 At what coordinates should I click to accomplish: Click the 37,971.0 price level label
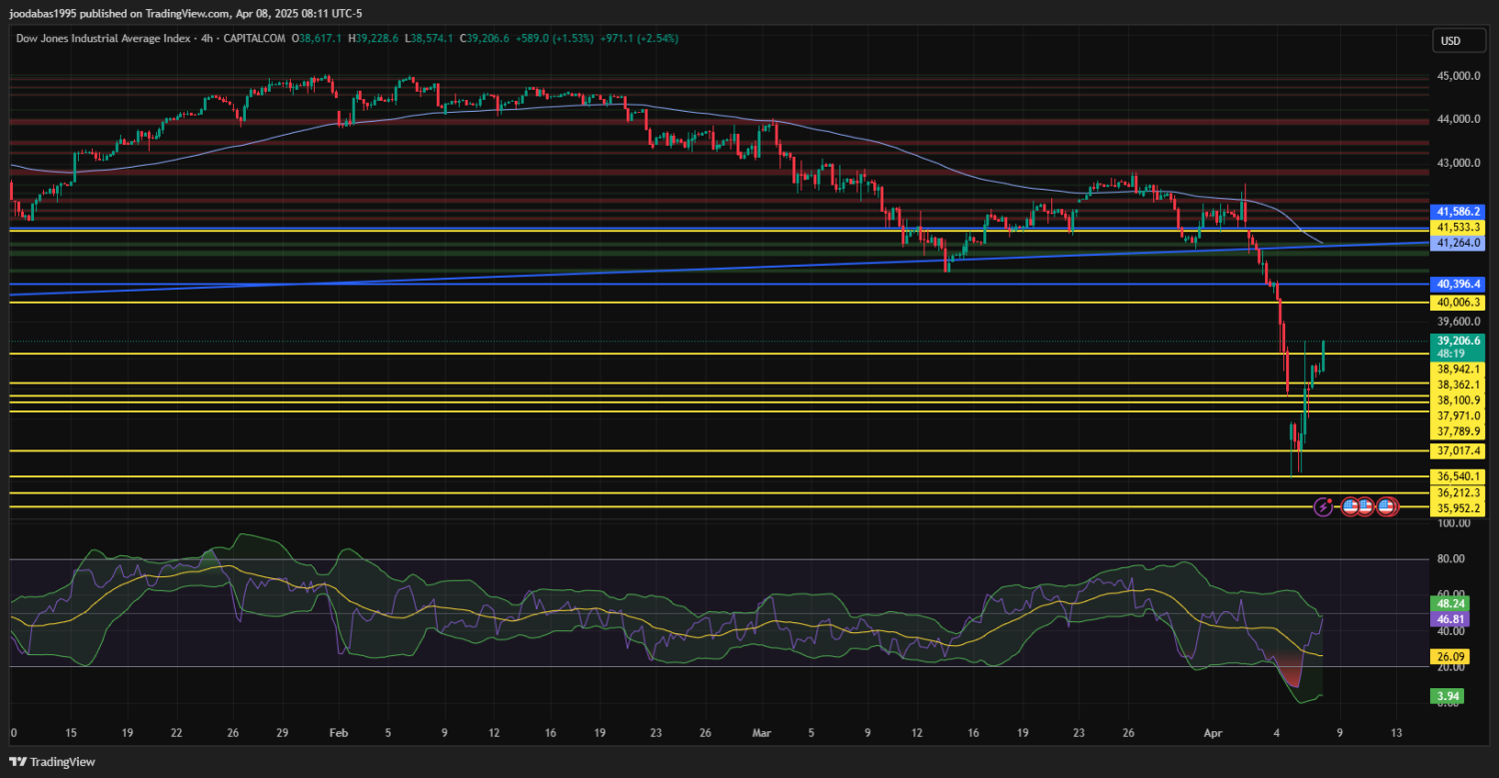pyautogui.click(x=1458, y=415)
